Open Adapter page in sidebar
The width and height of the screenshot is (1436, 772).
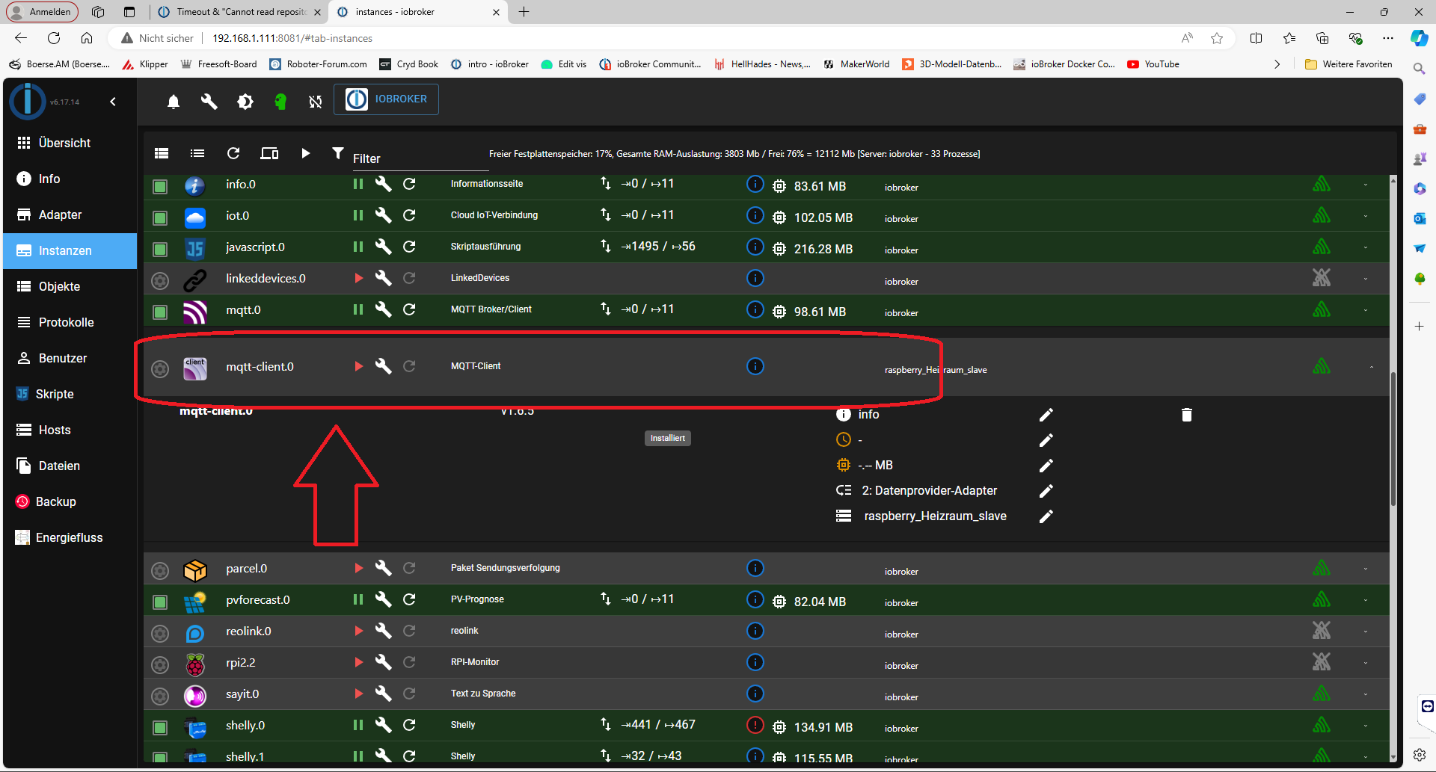(70, 214)
